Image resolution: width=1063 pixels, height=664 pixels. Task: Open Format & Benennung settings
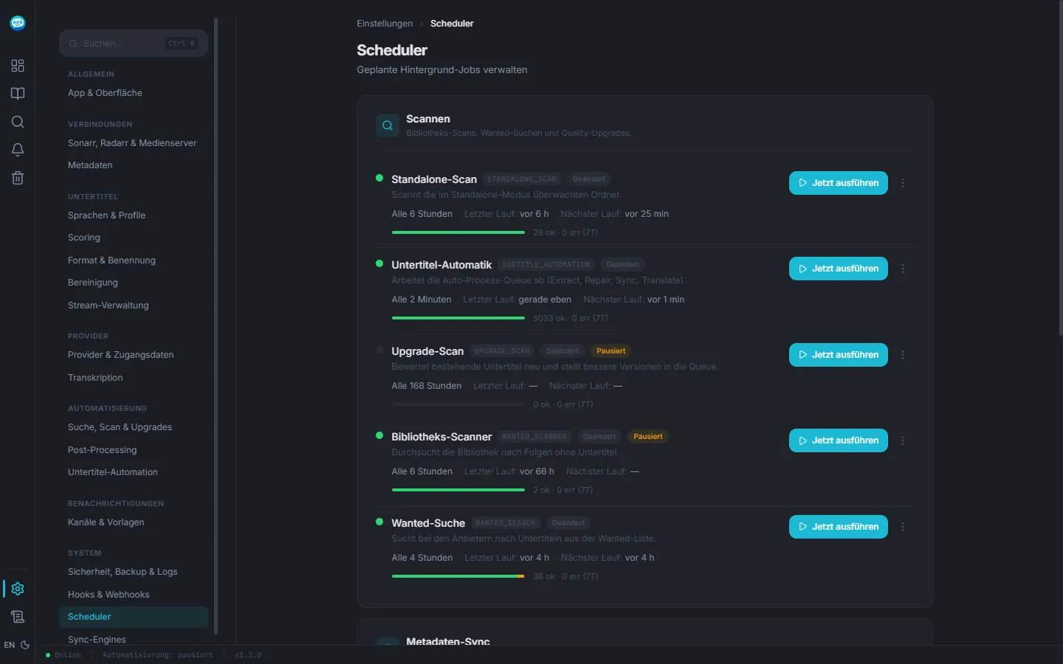[x=134, y=260]
